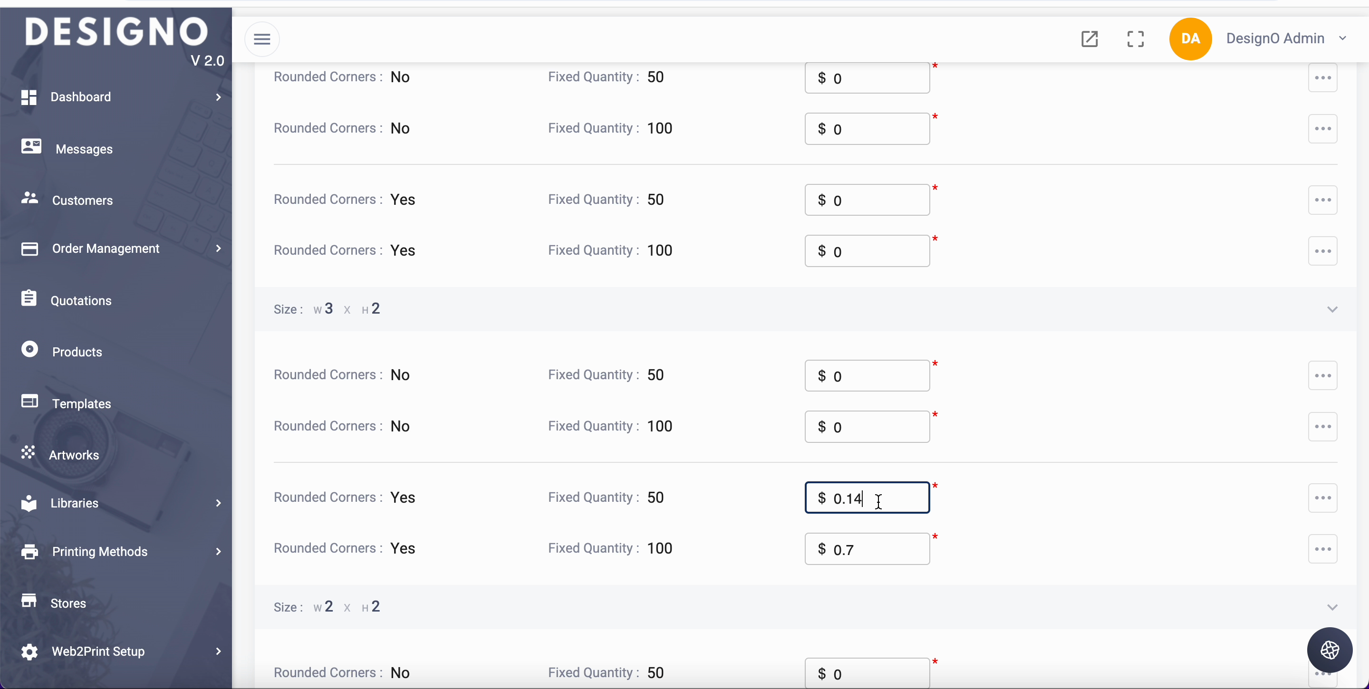The width and height of the screenshot is (1369, 689).
Task: Toggle fullscreen mode icon
Action: pos(1136,39)
